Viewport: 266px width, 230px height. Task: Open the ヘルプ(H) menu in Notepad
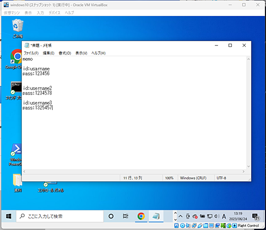99,53
